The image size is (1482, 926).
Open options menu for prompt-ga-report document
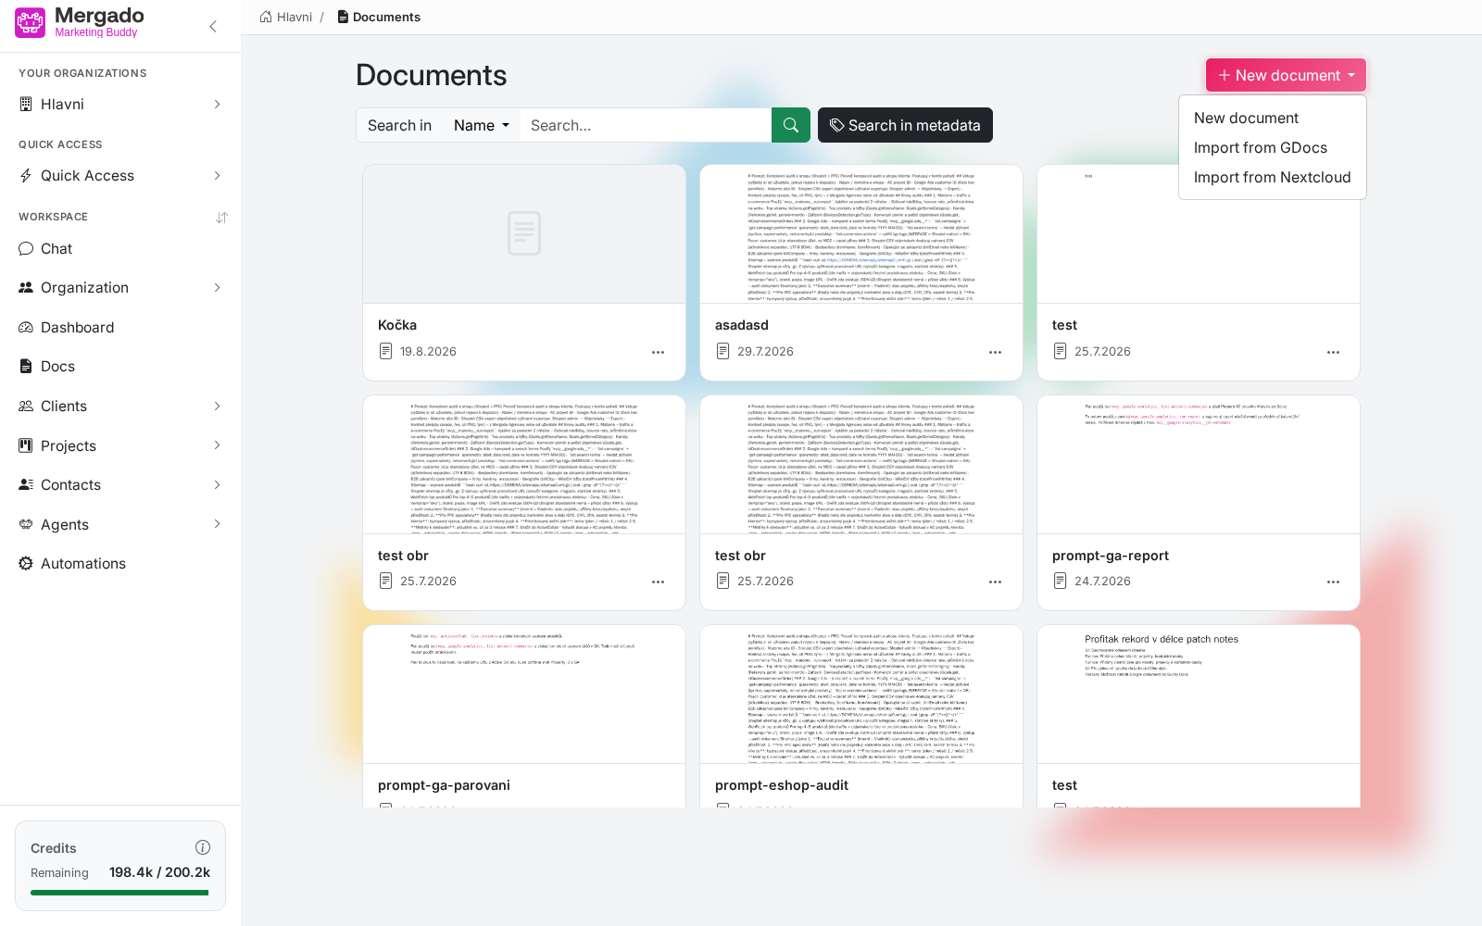(1333, 582)
